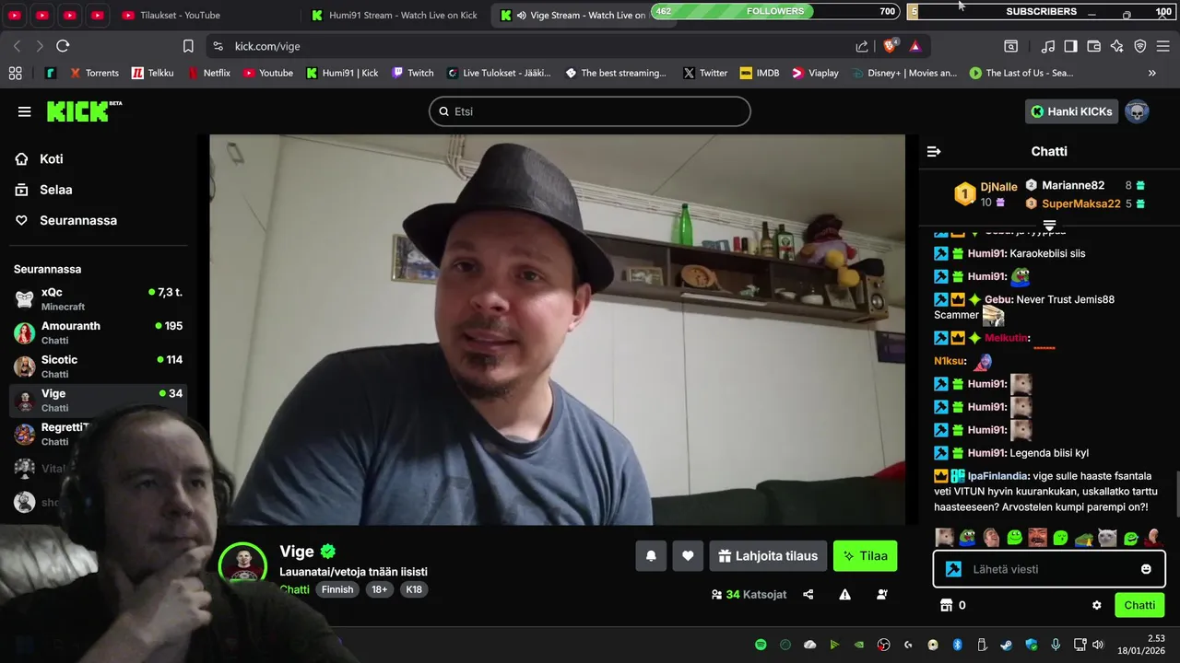Click the Gebu username in chat
Image resolution: width=1180 pixels, height=663 pixels.
pos(998,299)
